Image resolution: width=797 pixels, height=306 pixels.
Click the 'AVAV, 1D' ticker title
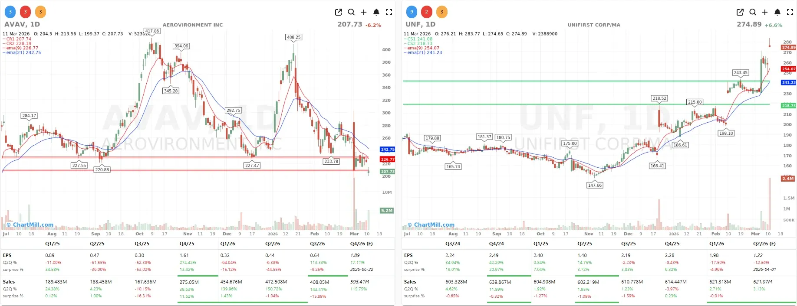click(22, 24)
